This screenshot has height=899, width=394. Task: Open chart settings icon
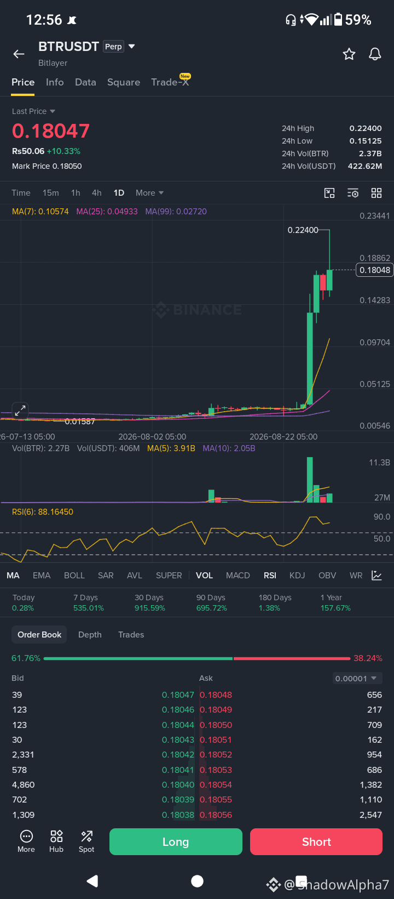(x=353, y=193)
